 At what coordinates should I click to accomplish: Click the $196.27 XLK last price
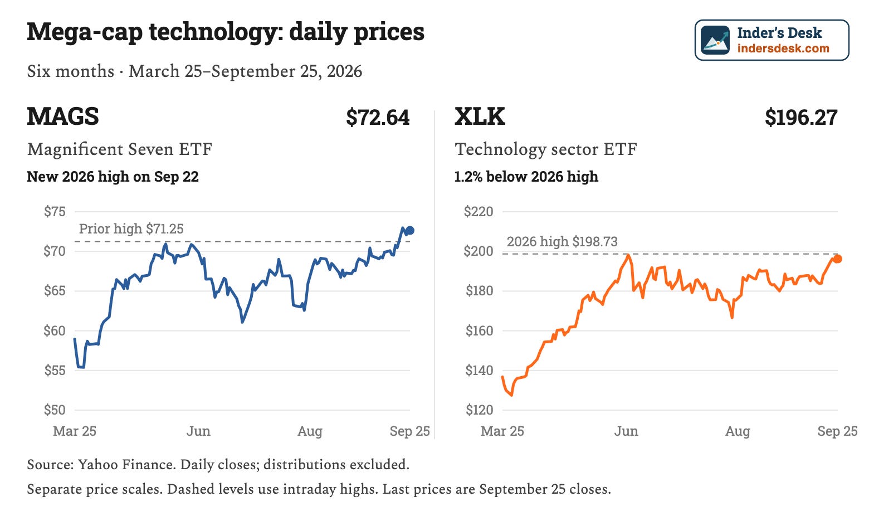pyautogui.click(x=801, y=118)
